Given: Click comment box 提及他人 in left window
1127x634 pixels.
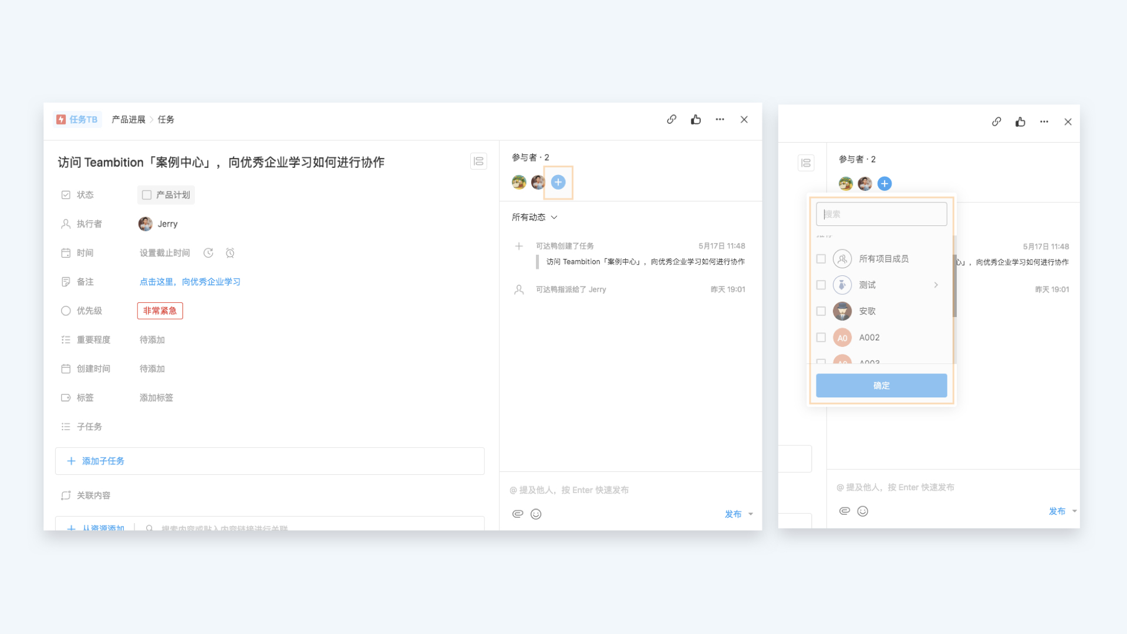Looking at the screenshot, I should [x=569, y=490].
